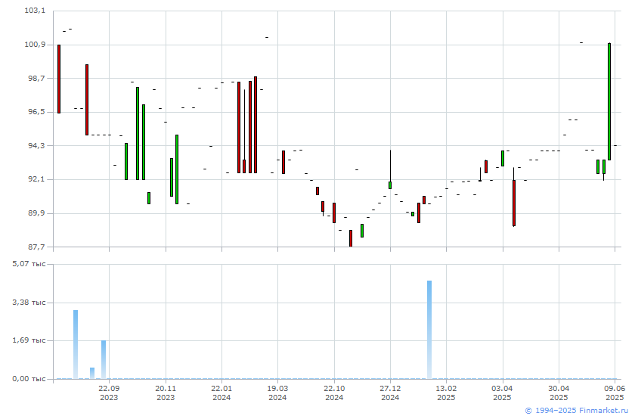635x416 pixels.
Task: Click the 0,00 тыс volume axis label
Action: [29, 379]
